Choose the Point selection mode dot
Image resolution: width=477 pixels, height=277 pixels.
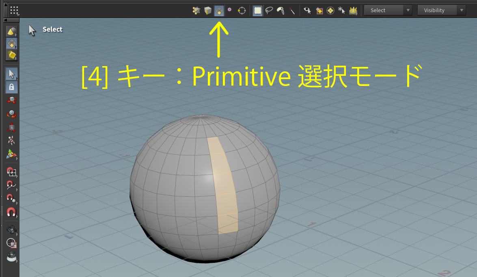point(230,10)
